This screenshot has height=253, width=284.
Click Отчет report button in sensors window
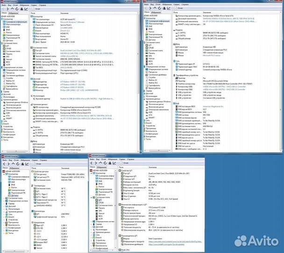(37, 164)
